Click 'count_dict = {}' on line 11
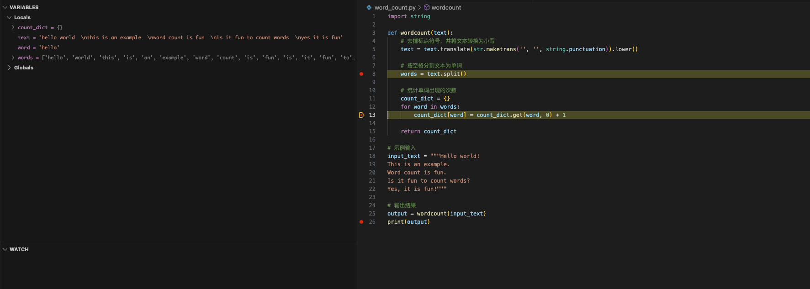810x289 pixels. pyautogui.click(x=425, y=99)
